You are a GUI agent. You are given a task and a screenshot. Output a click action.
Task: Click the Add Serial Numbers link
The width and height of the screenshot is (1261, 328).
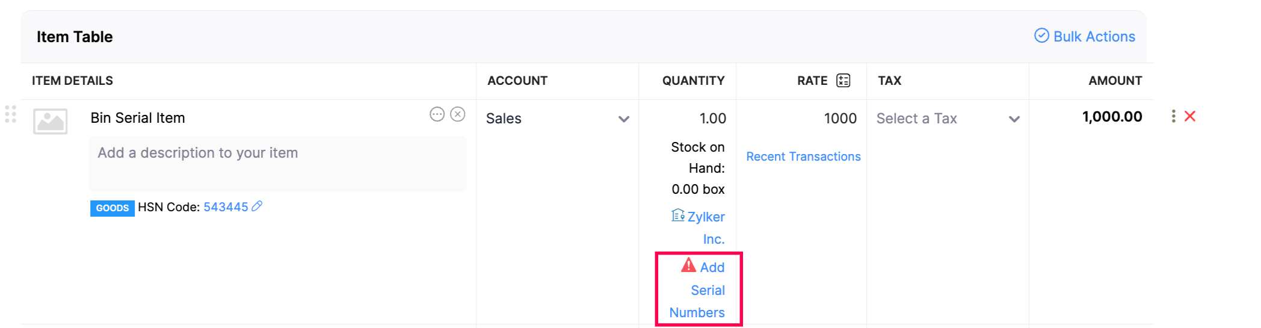(701, 290)
